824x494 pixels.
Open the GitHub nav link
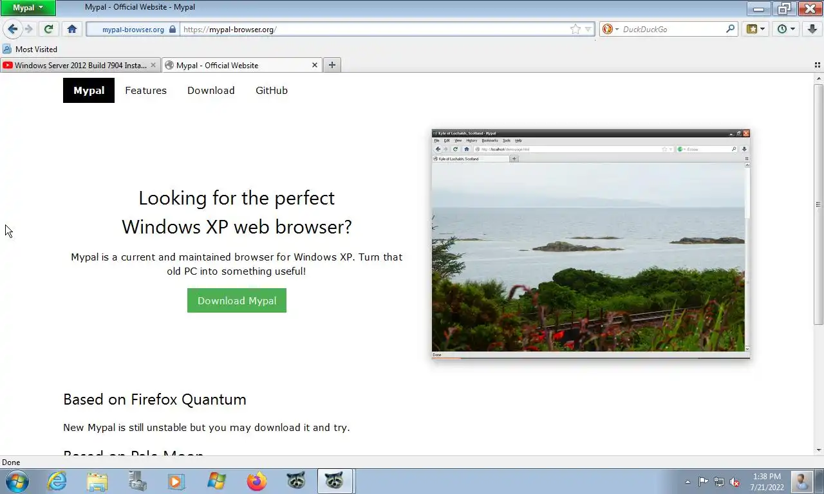[x=272, y=90]
